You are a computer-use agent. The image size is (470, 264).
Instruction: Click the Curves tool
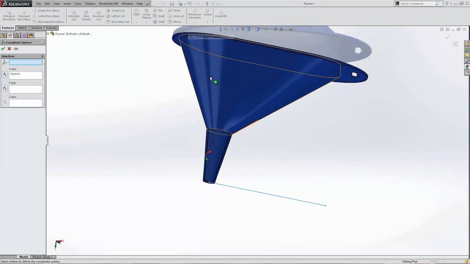(x=207, y=12)
